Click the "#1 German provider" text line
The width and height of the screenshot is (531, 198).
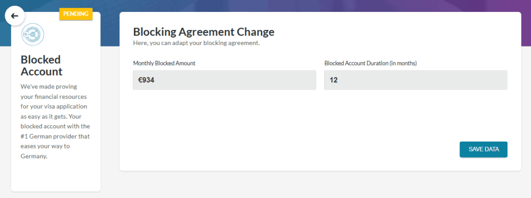[55, 136]
